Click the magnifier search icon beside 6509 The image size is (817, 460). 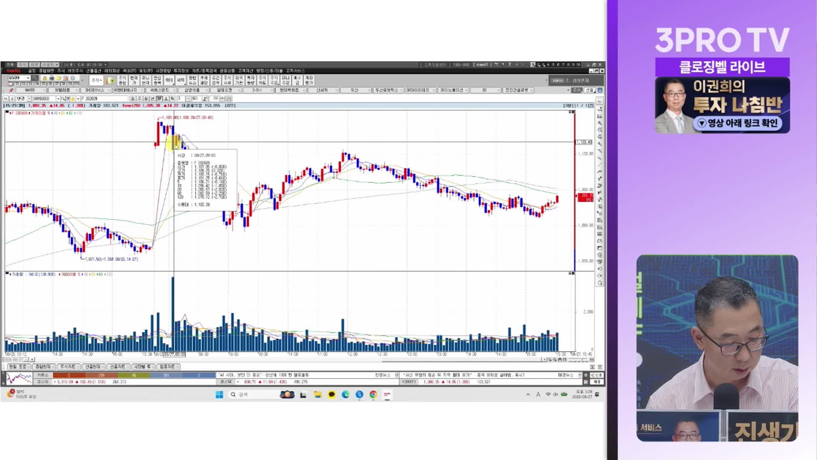(x=34, y=78)
